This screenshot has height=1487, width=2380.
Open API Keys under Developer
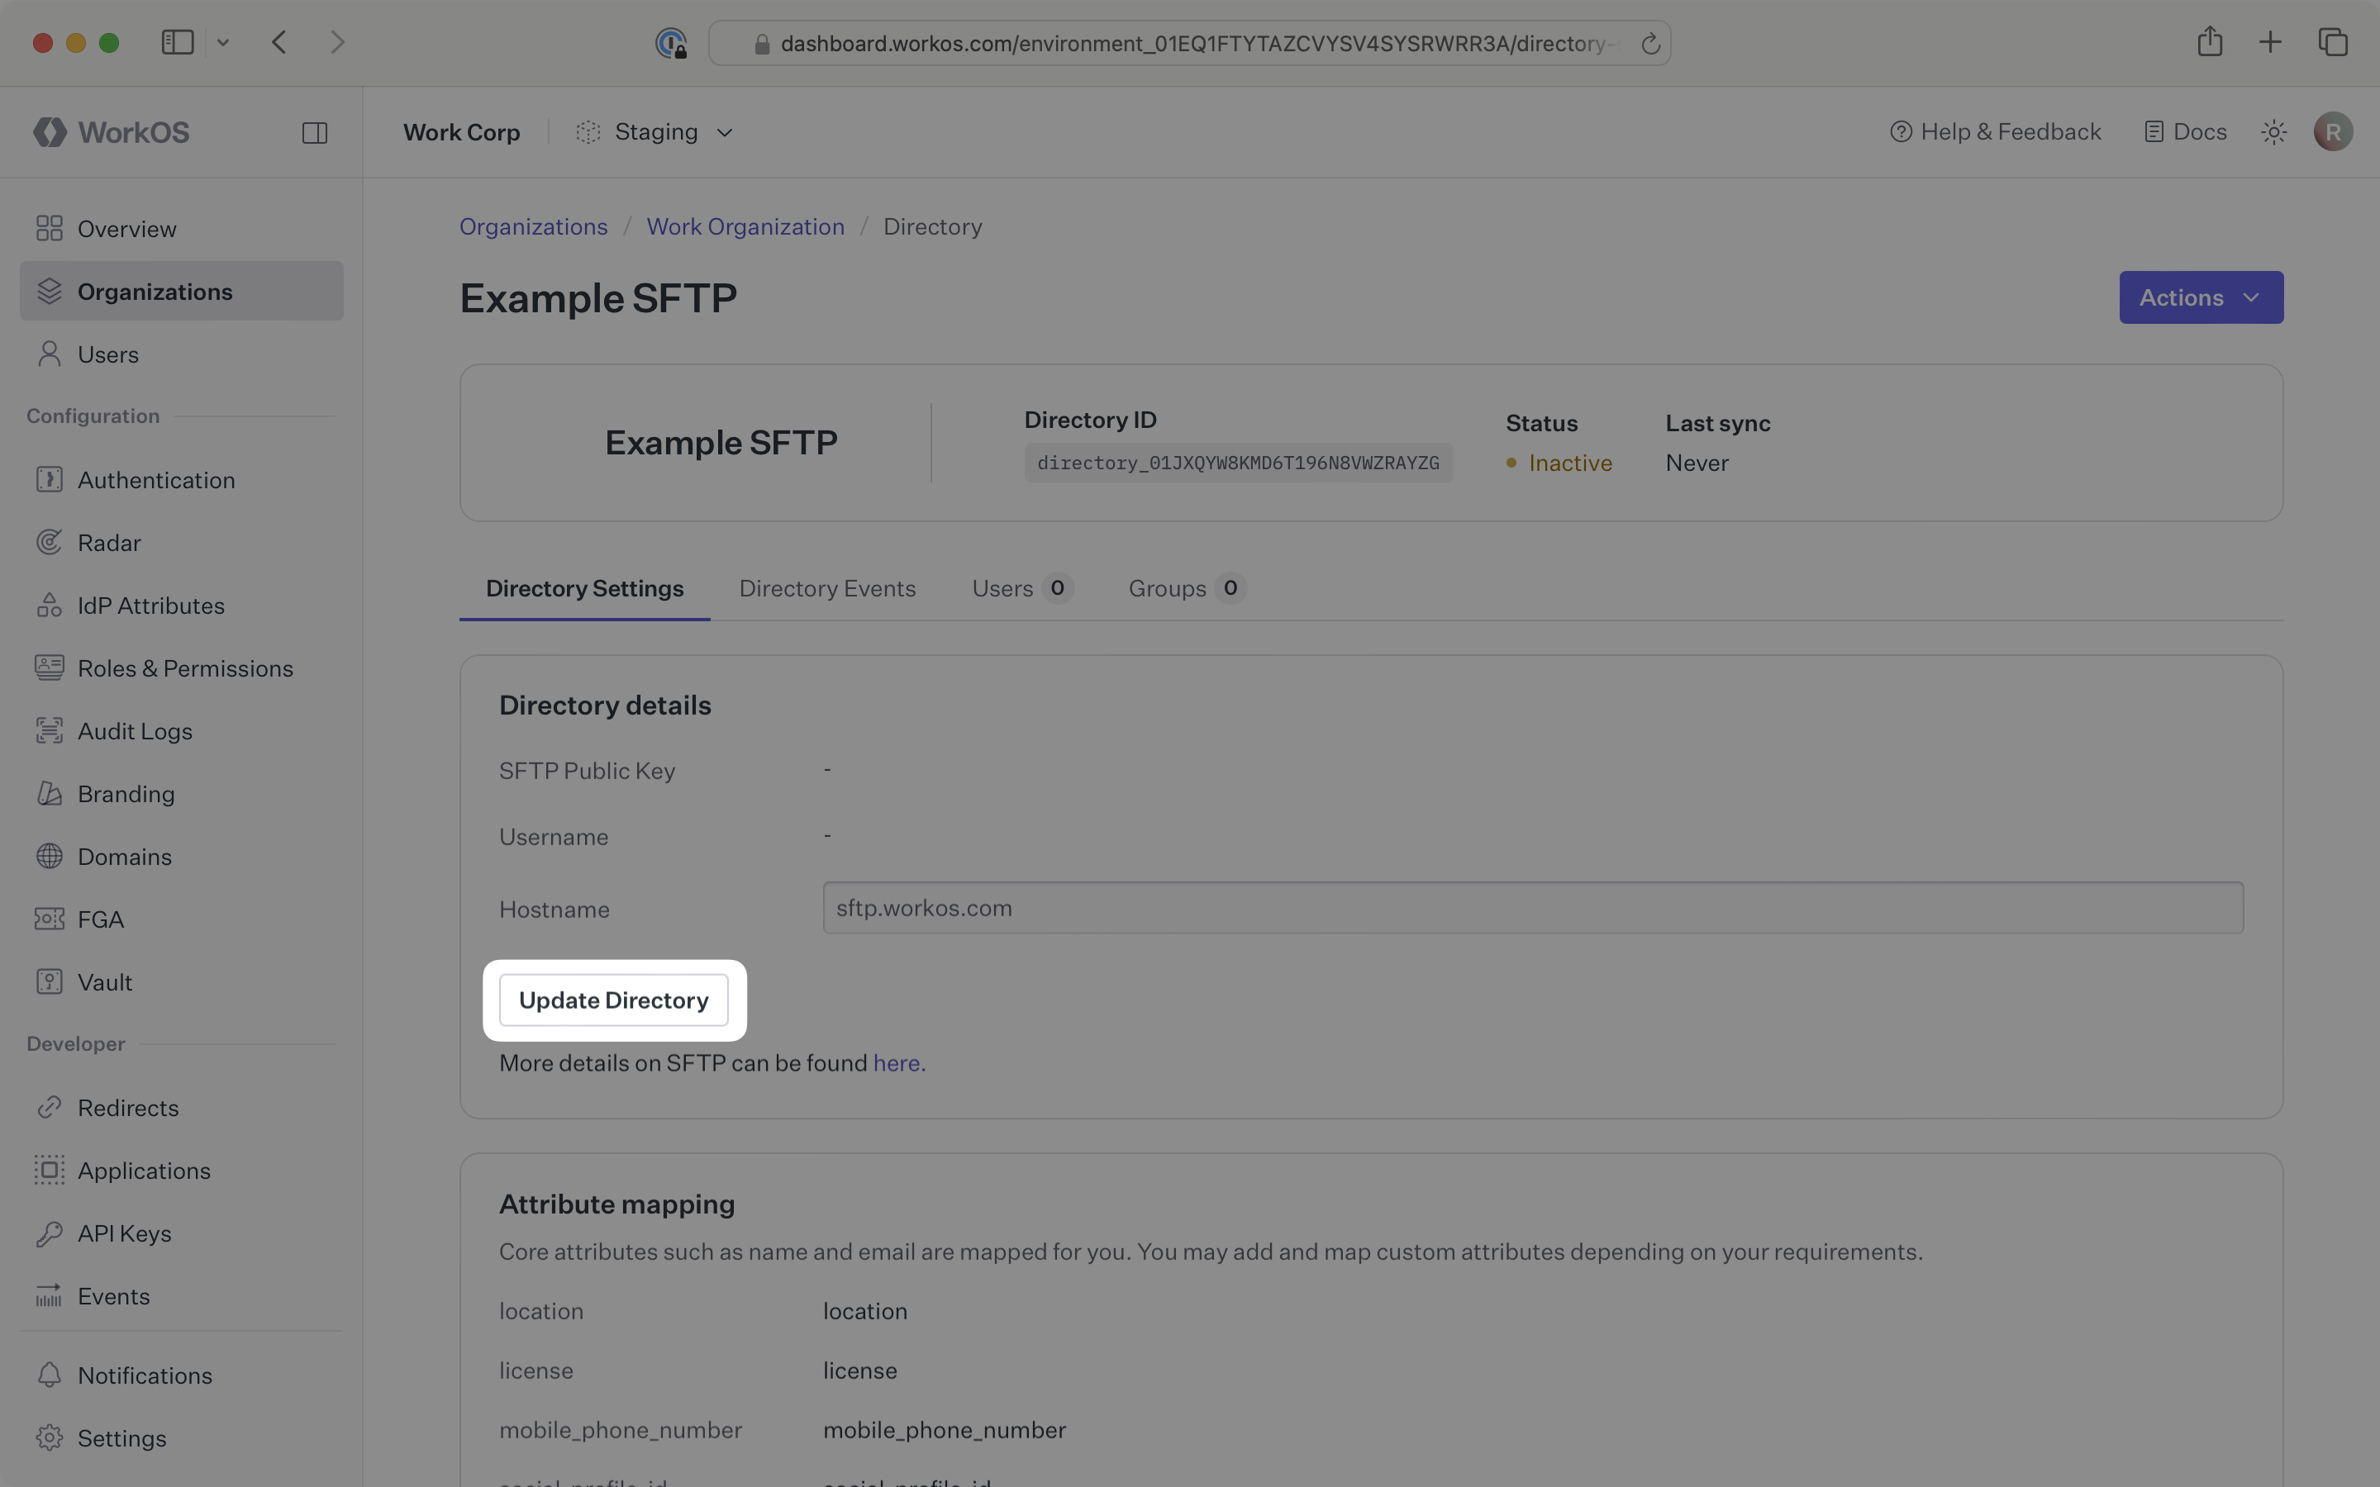(124, 1233)
